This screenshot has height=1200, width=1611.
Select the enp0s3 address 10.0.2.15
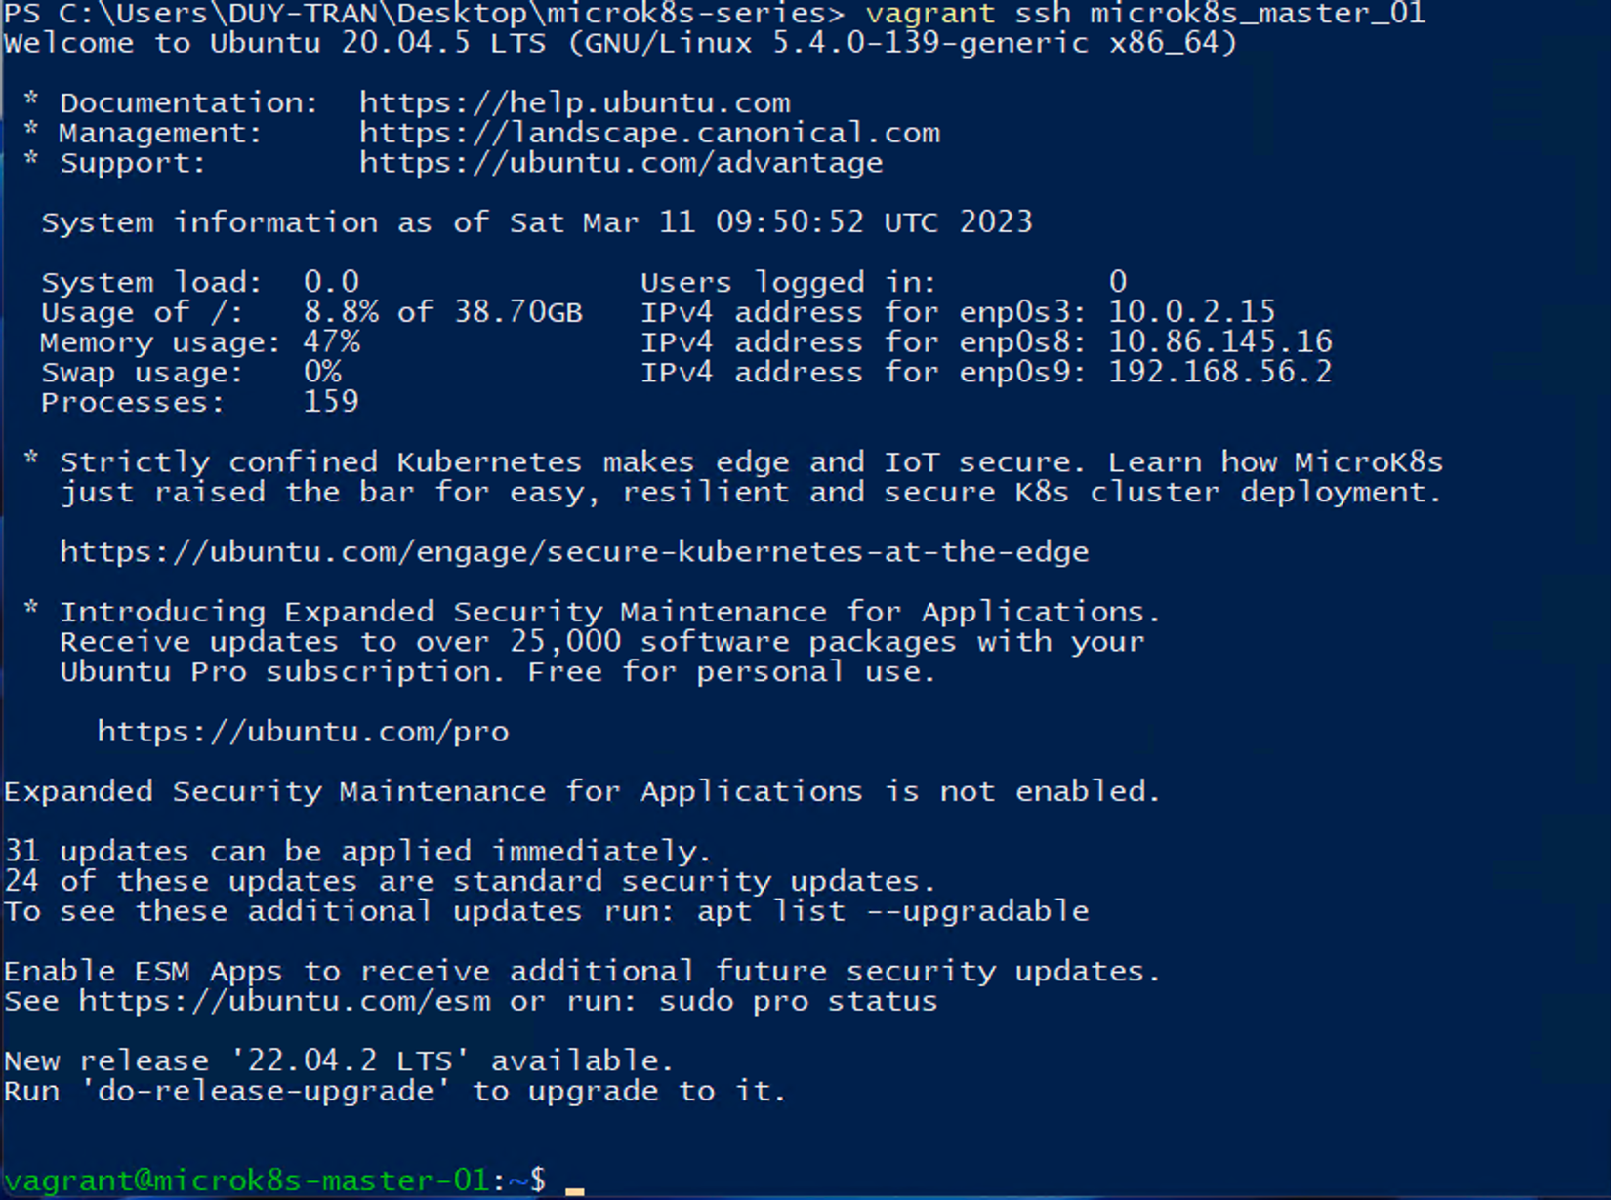[1191, 312]
